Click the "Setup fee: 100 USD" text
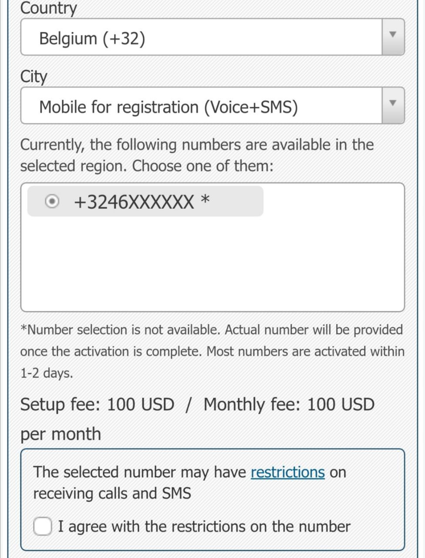Image resolution: width=425 pixels, height=558 pixels. 97,405
